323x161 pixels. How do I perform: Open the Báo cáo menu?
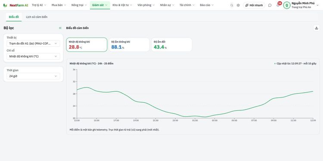click(x=207, y=5)
